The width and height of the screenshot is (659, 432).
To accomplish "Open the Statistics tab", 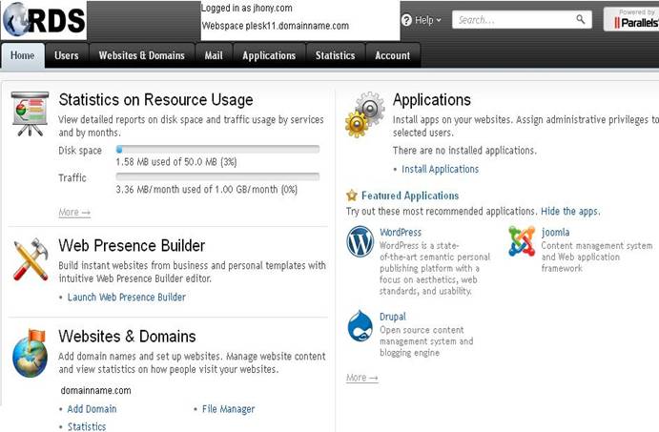I will point(336,55).
